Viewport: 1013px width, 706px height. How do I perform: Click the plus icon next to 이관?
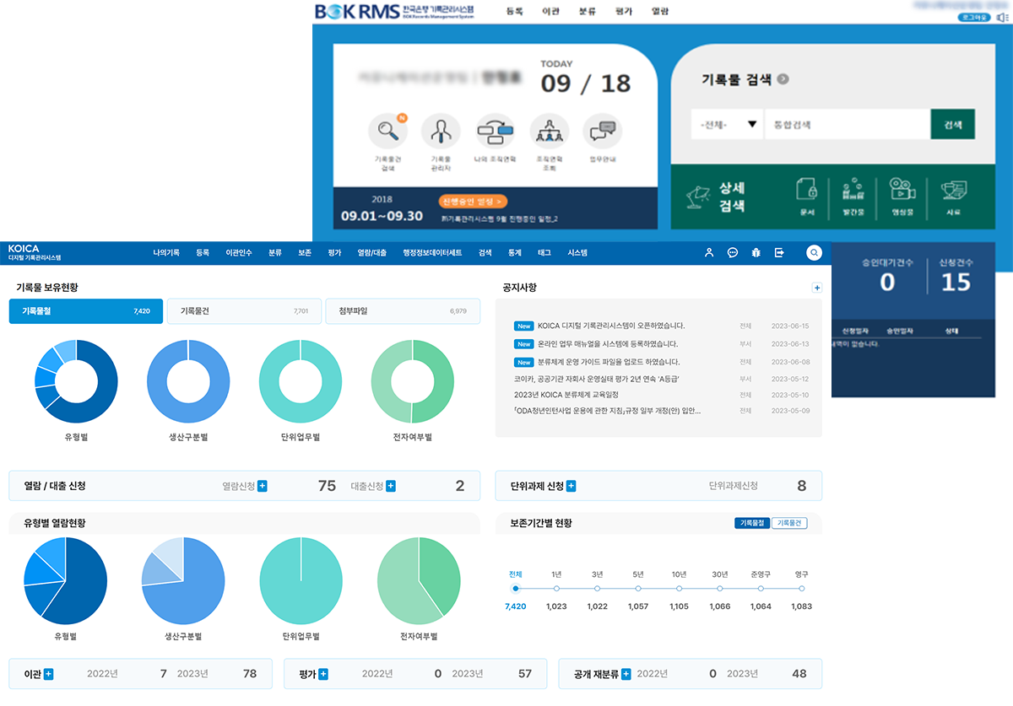(x=48, y=674)
